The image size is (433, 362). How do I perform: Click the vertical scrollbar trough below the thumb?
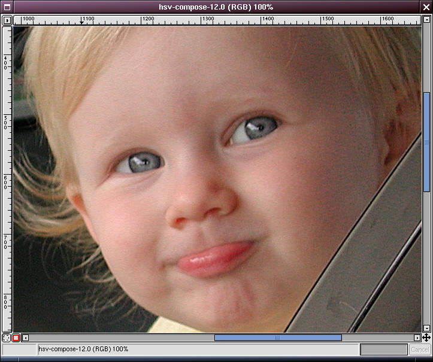(x=426, y=257)
